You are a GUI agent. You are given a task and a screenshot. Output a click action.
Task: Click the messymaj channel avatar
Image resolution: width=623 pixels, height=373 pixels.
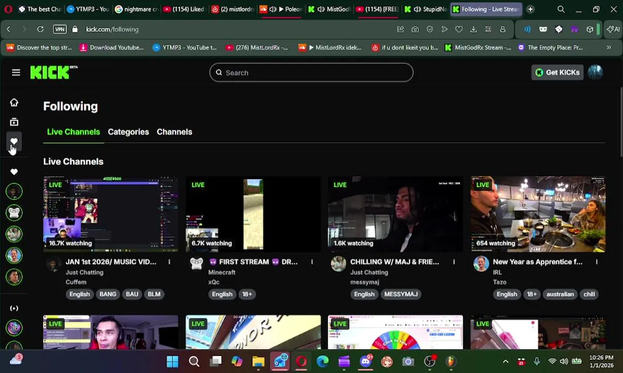coord(338,264)
